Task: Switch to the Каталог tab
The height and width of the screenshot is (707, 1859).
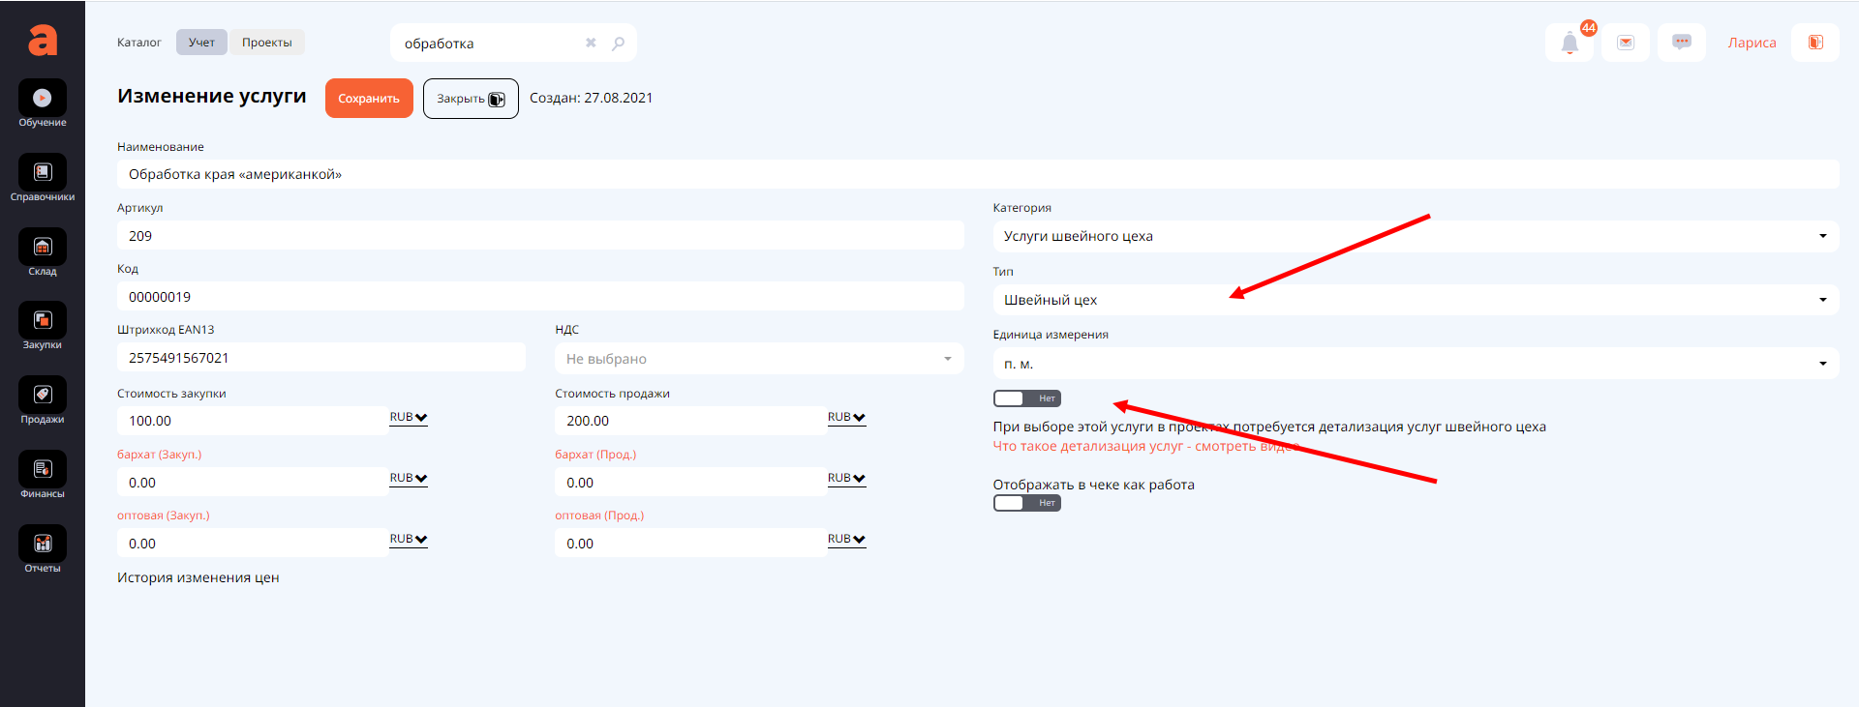Action: pyautogui.click(x=139, y=43)
